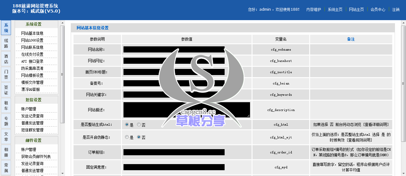Choose 是 for 是否开启伪静态
406x176 pixels.
point(127,138)
